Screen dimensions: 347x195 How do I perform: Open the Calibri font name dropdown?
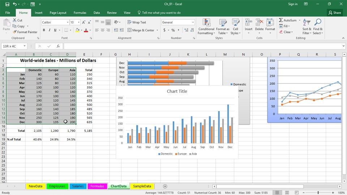(x=68, y=22)
